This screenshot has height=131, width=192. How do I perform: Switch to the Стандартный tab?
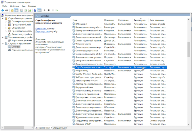coord(59,128)
